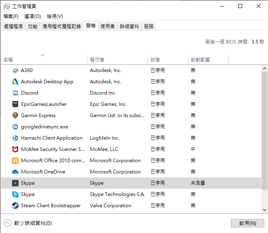Image resolution: width=268 pixels, height=233 pixels.
Task: Click the Discord icon in list
Action: 15,93
